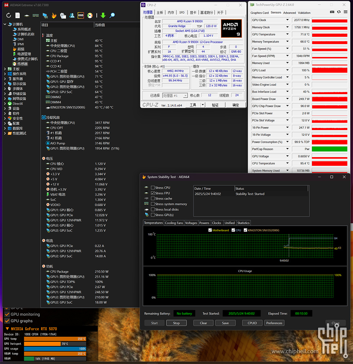Enable the Stress cache checkbox
Viewport: 353px width, 364px height.
(153, 199)
